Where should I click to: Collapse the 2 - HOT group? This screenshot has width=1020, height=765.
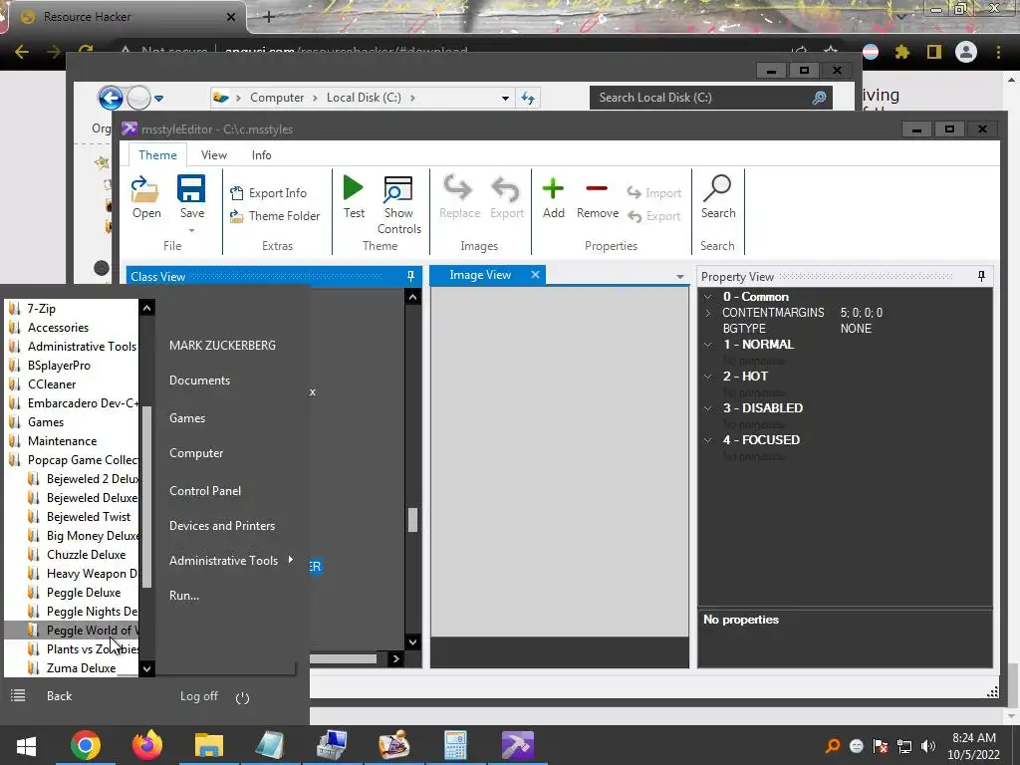tap(708, 377)
